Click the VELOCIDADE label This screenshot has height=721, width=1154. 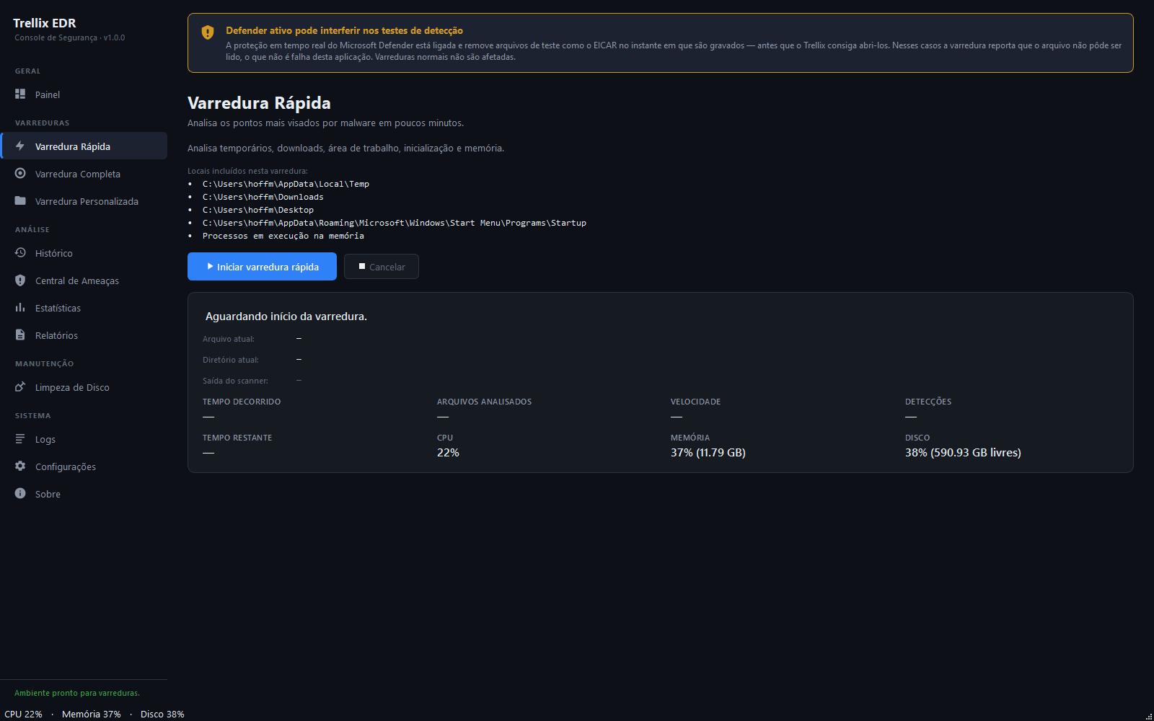[x=695, y=402]
